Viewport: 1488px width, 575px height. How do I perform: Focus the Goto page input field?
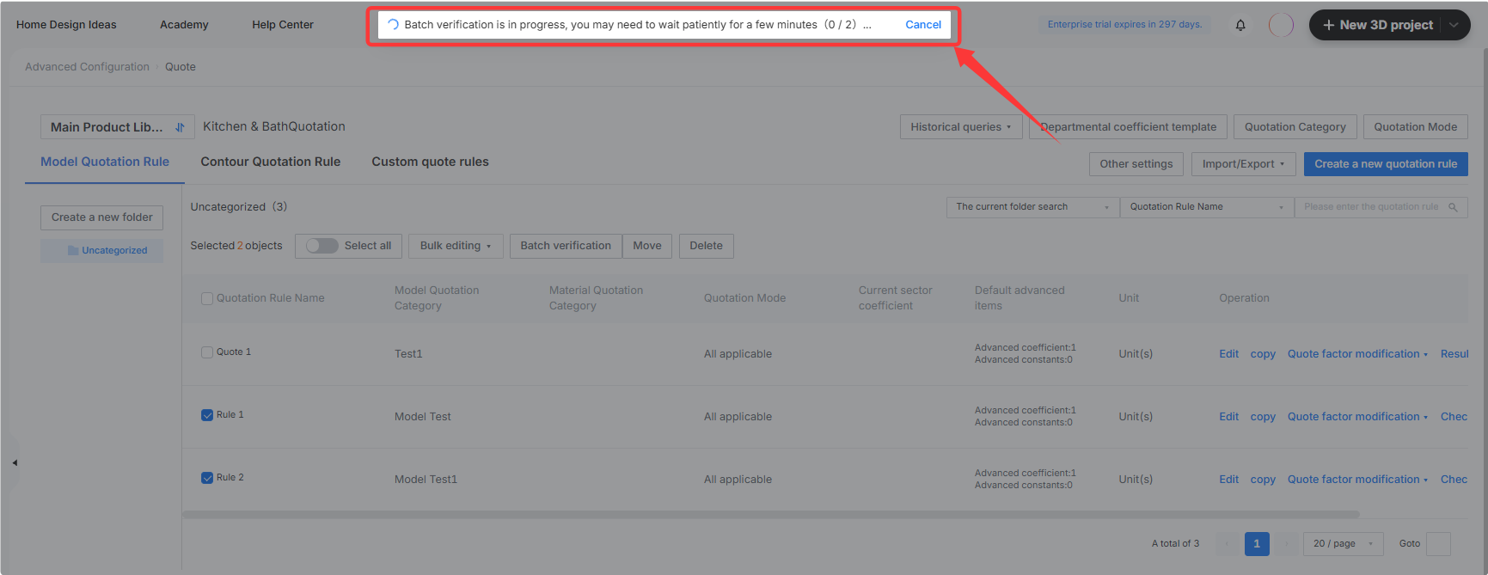tap(1438, 544)
